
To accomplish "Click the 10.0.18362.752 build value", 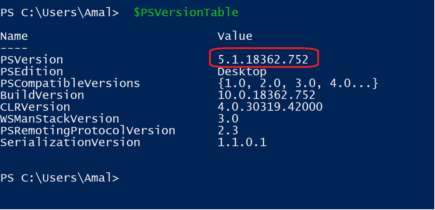I will click(x=266, y=95).
